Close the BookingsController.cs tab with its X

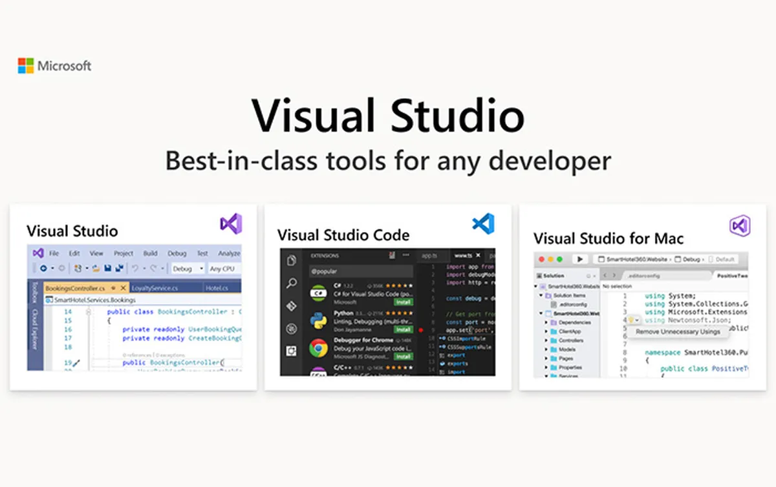click(x=124, y=288)
